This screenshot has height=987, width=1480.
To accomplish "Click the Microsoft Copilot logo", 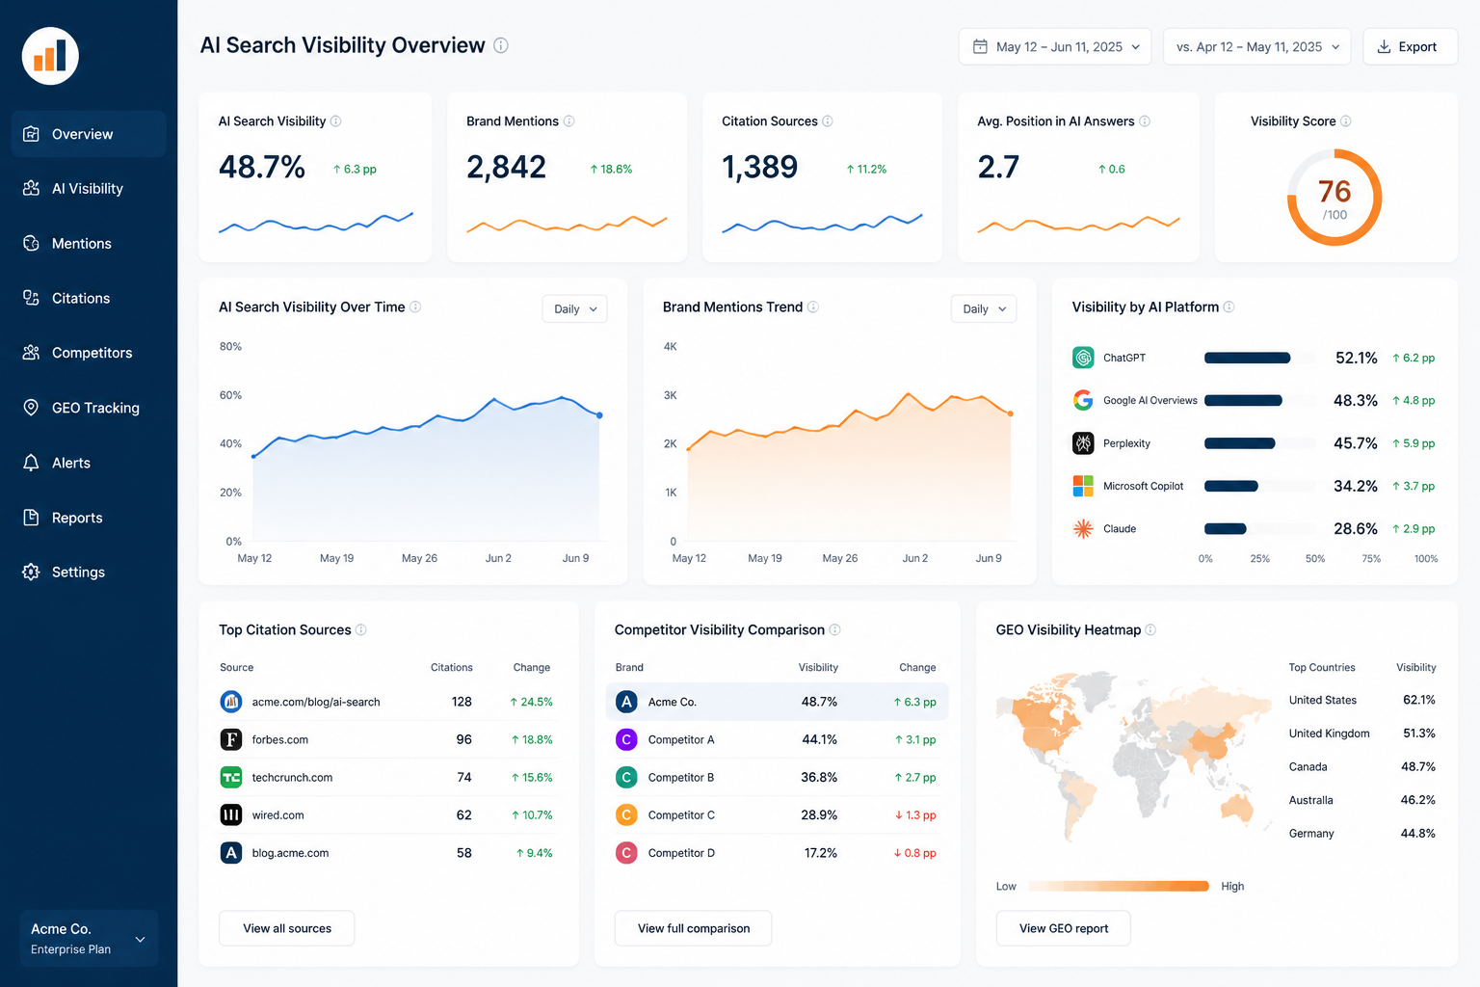I will [1083, 486].
